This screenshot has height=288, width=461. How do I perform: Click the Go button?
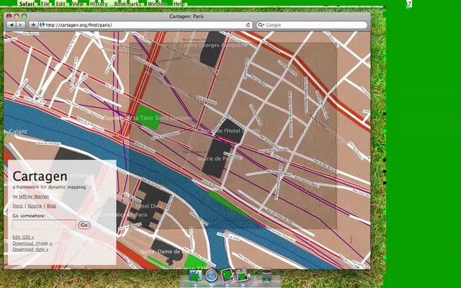click(84, 225)
